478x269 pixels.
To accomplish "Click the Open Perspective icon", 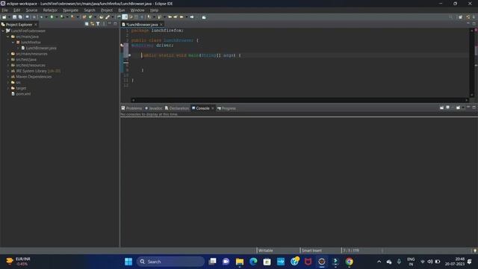I will pos(461,17).
